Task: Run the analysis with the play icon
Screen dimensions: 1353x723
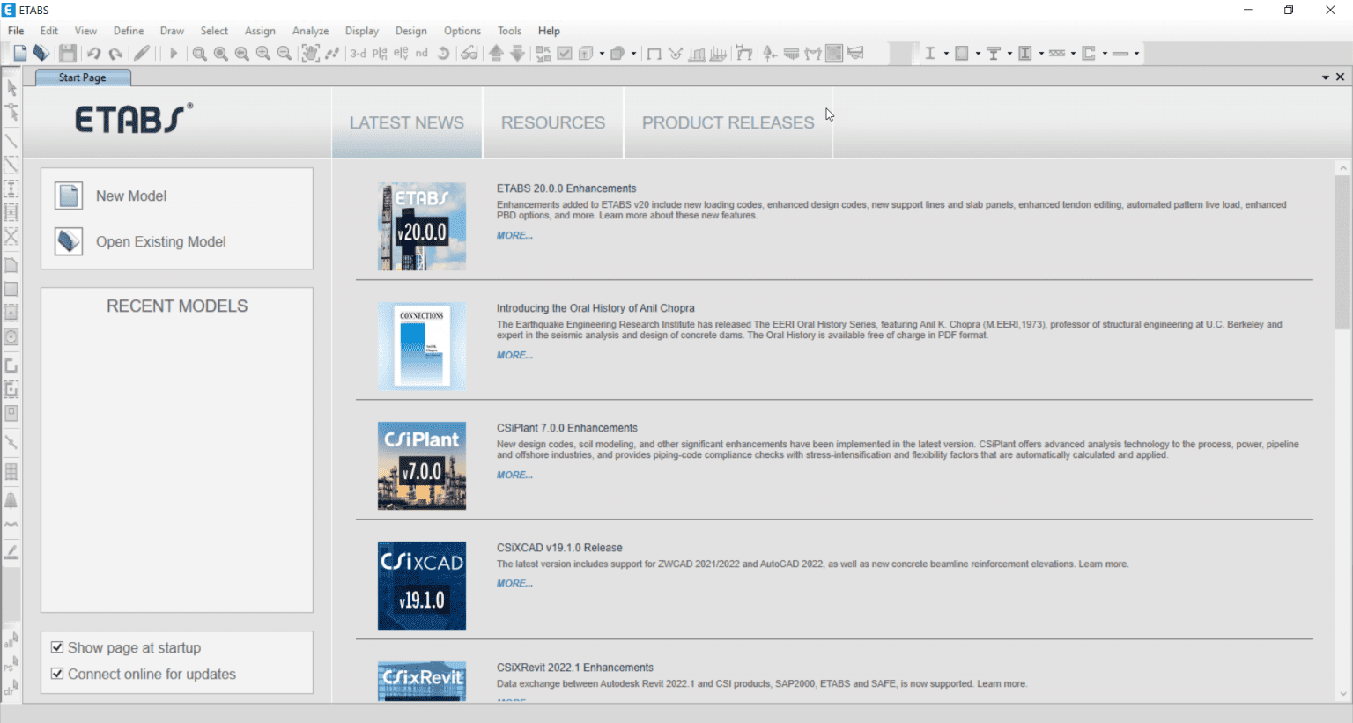Action: (173, 53)
